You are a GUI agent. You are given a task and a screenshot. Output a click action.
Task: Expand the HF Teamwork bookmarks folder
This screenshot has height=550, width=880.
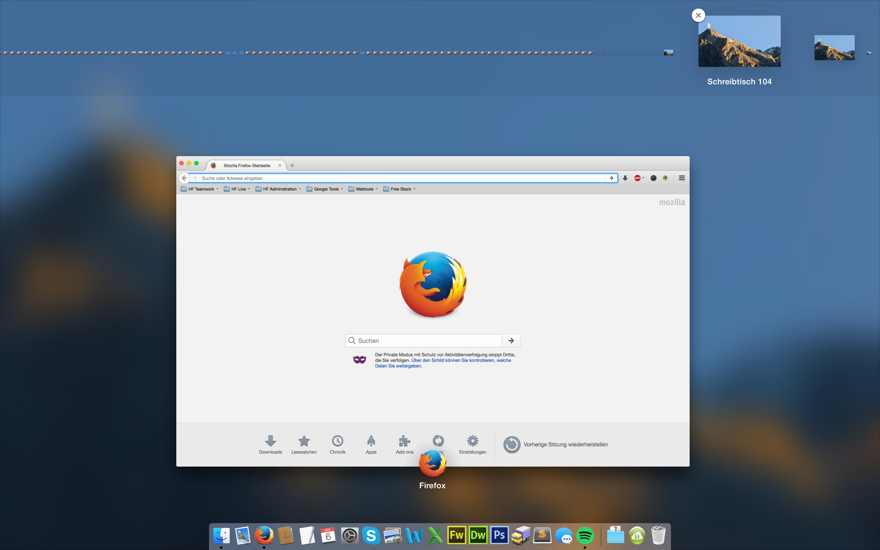200,189
